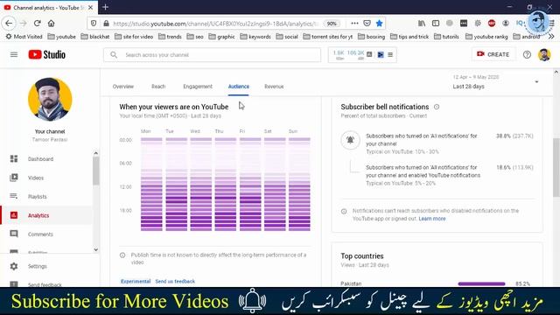Select Analytics in the sidebar
This screenshot has width=560, height=315.
(x=38, y=215)
